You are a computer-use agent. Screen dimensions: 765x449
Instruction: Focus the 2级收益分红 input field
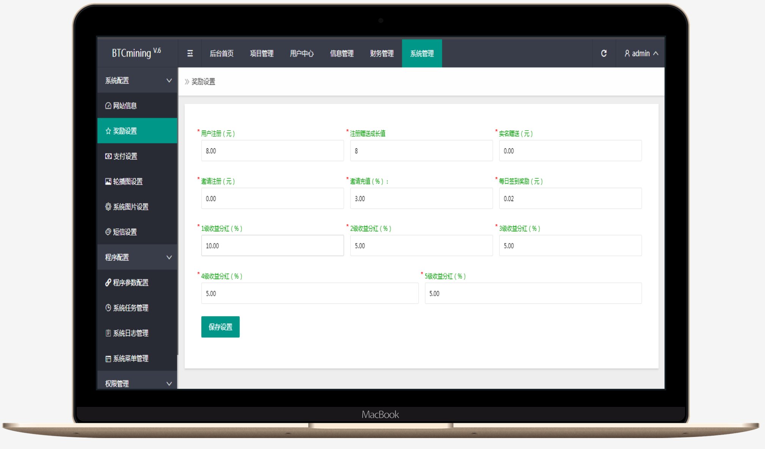click(x=422, y=246)
